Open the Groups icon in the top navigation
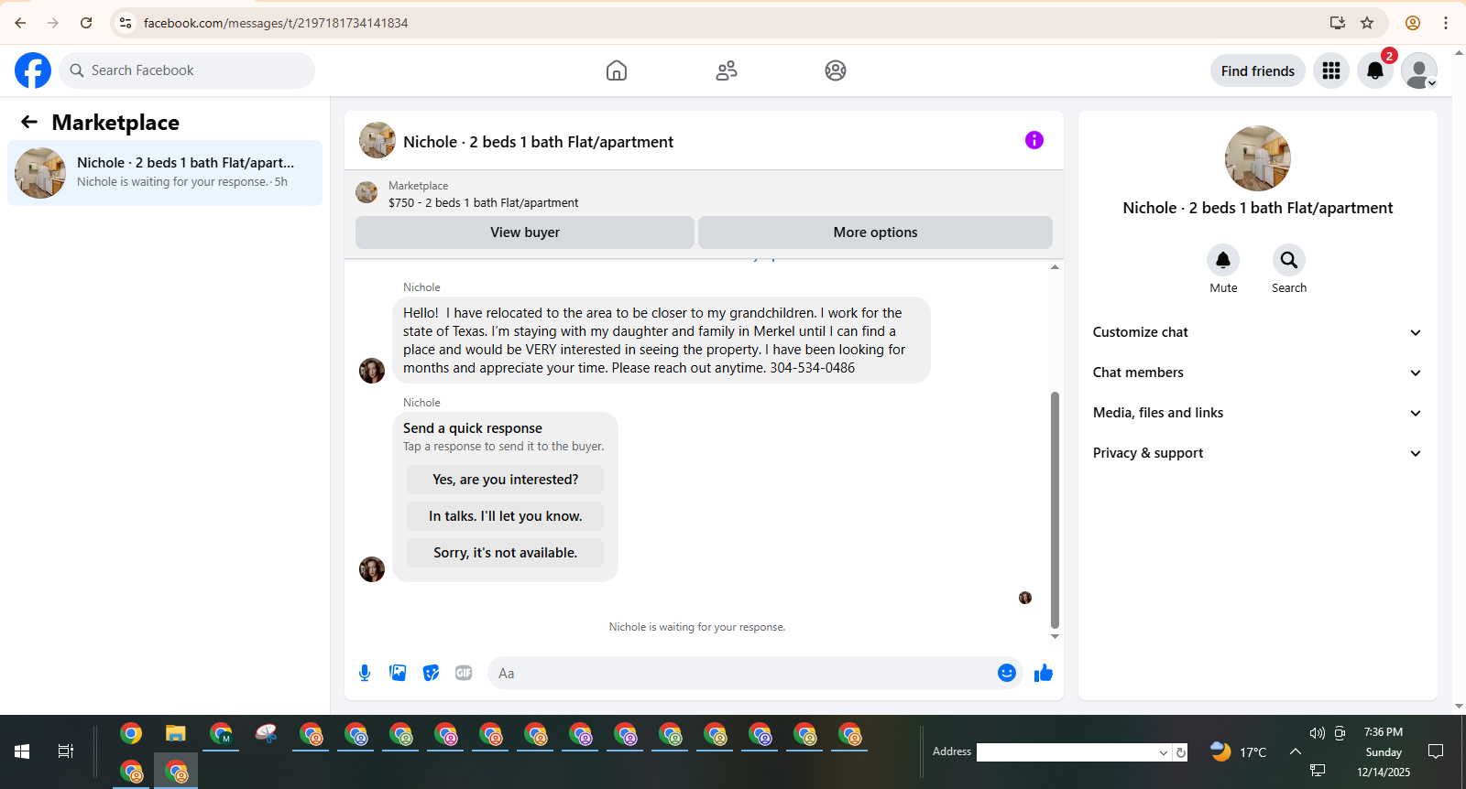The image size is (1466, 789). coord(836,70)
